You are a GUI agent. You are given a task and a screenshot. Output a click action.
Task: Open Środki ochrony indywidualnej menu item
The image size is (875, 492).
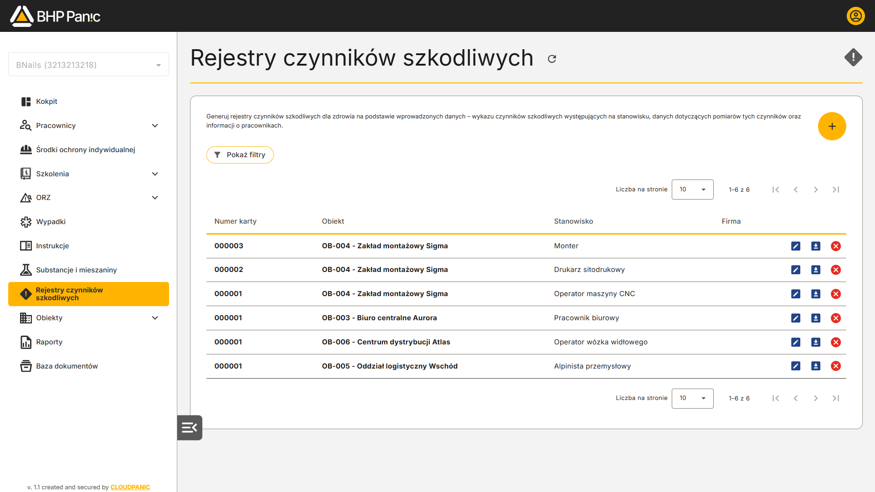pyautogui.click(x=88, y=150)
